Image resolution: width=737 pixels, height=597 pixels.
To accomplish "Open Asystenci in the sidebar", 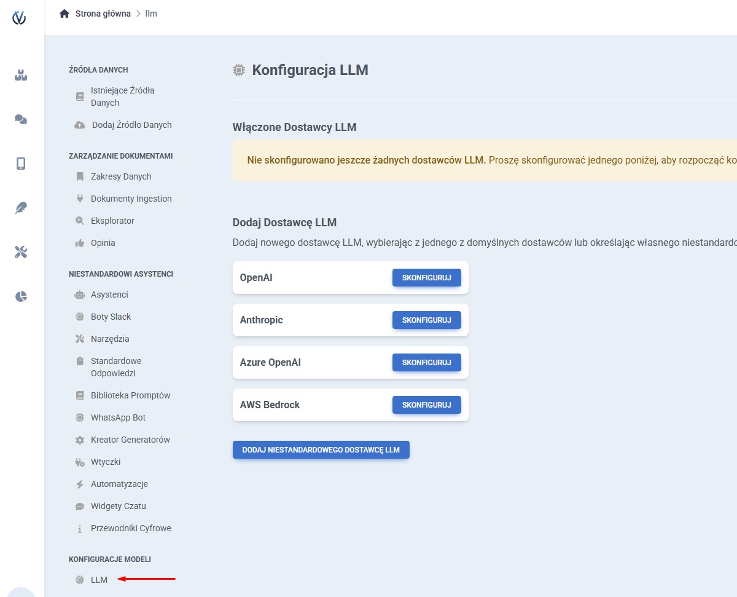I will (109, 295).
